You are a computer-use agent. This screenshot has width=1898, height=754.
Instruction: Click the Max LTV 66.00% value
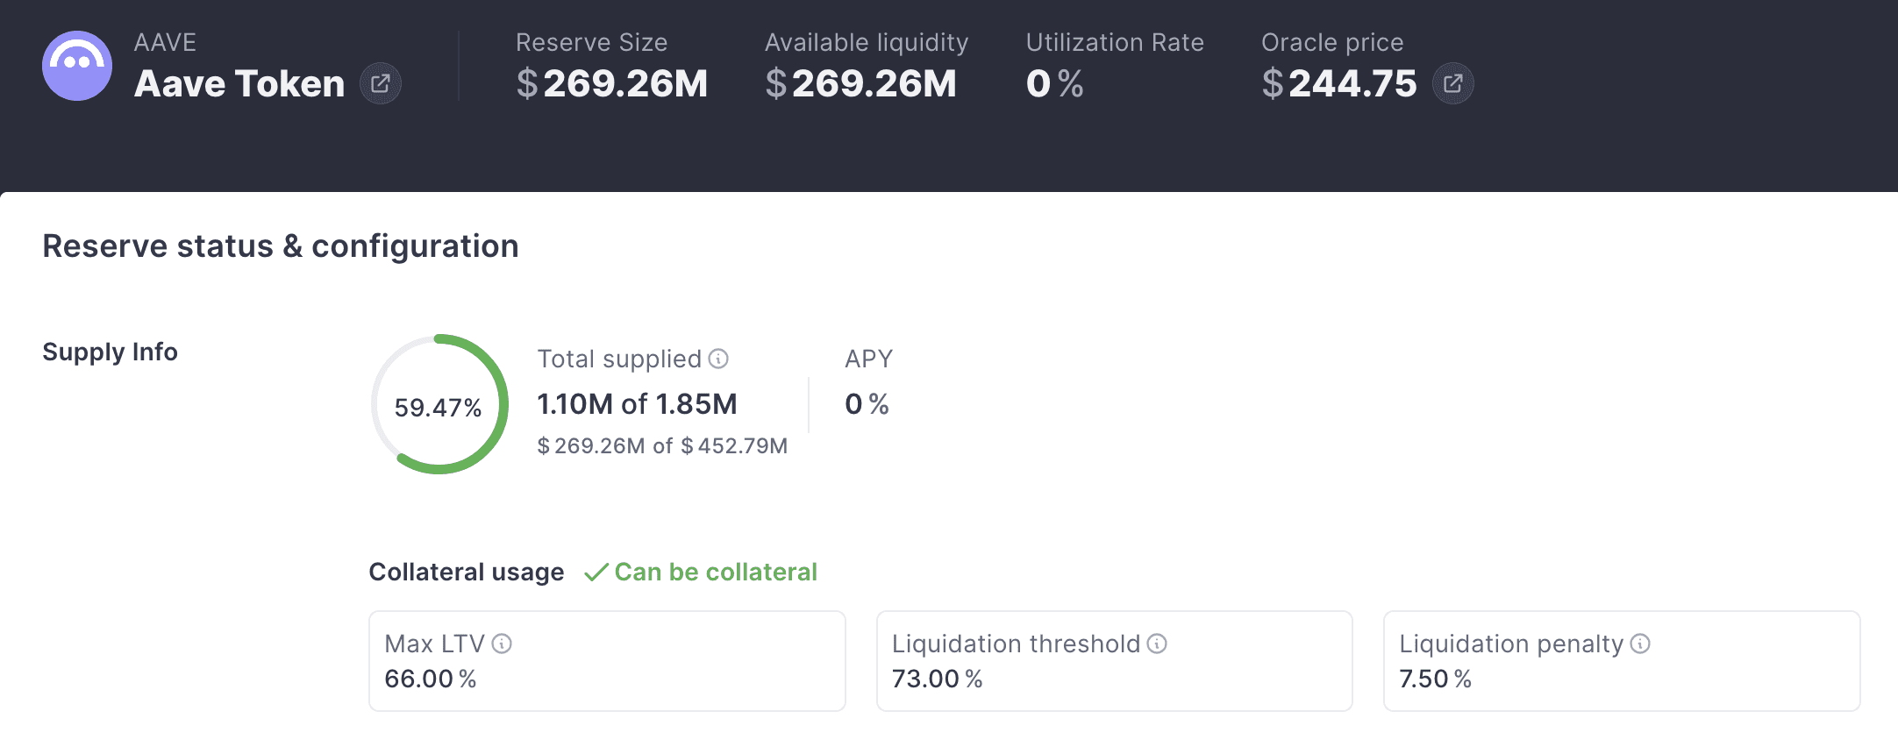(x=430, y=679)
